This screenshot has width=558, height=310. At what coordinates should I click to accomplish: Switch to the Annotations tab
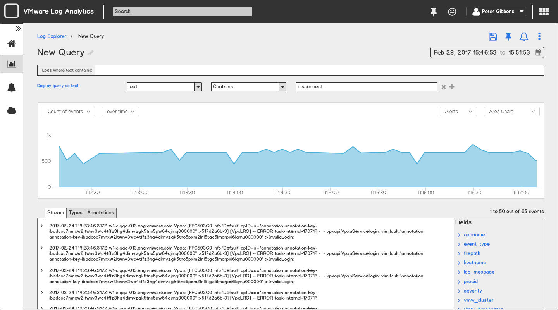[101, 213]
